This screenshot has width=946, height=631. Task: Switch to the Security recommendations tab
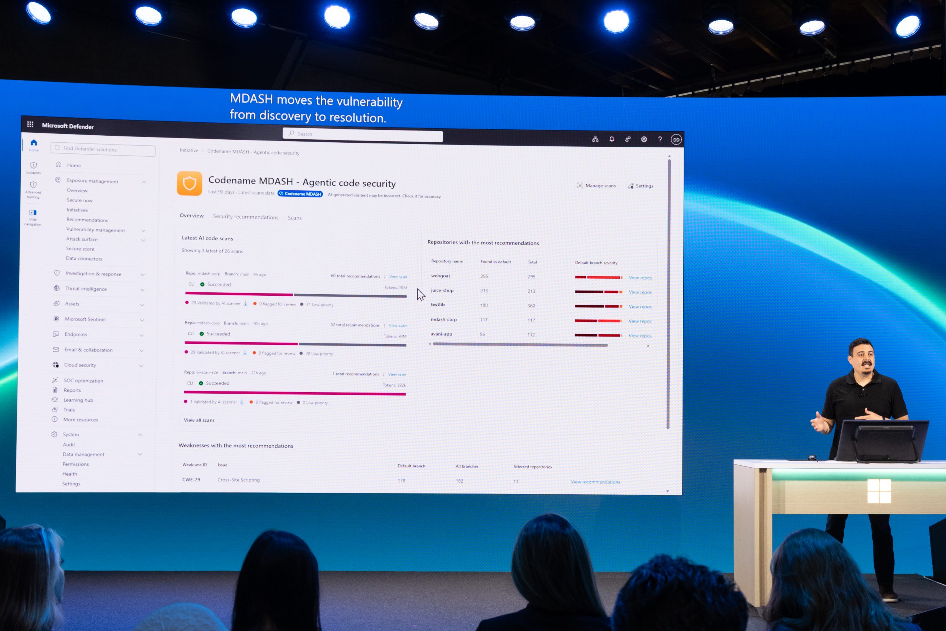[x=246, y=217]
